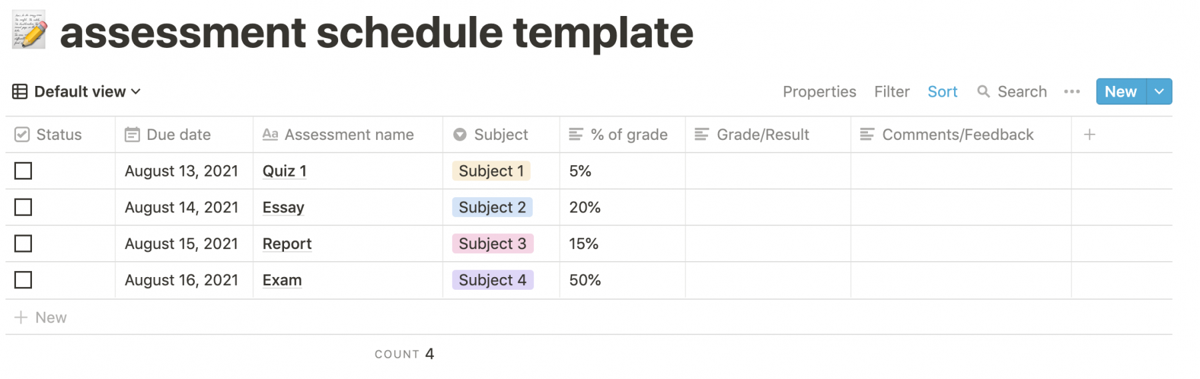Click the Due date calendar header icon
The height and width of the screenshot is (379, 1200).
tap(132, 135)
